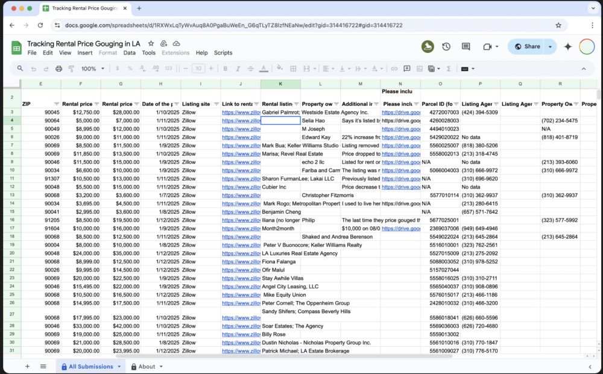
Task: Open version history clock icon
Action: [446, 46]
